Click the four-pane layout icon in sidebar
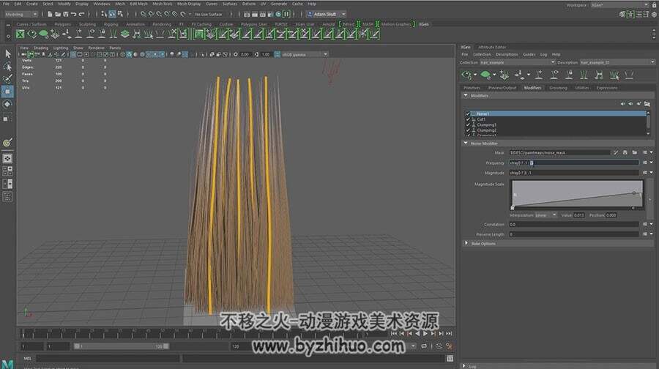Viewport: 659px width, 369px height. point(7,171)
